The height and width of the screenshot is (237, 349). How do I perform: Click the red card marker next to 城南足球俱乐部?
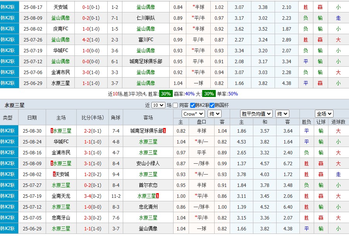tap(164, 131)
